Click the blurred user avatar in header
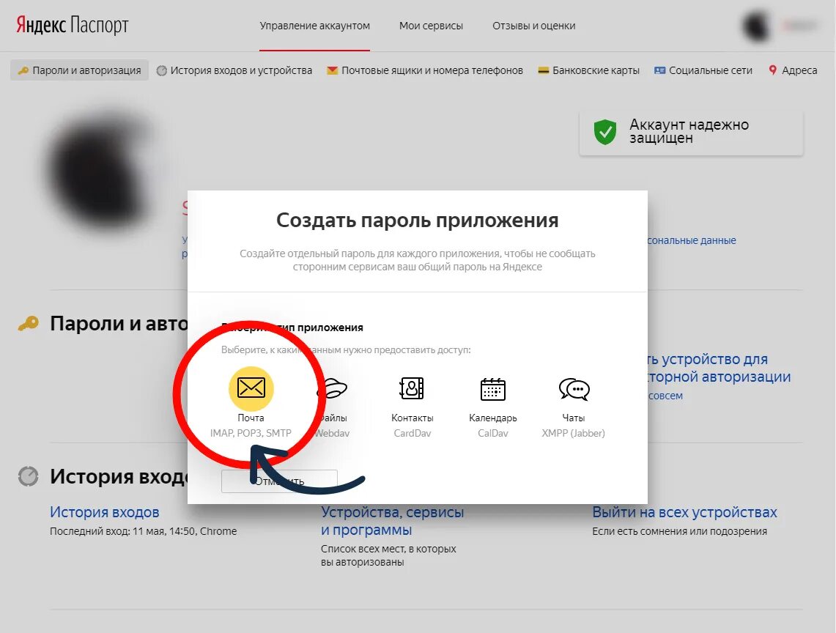Image resolution: width=836 pixels, height=633 pixels. [757, 25]
